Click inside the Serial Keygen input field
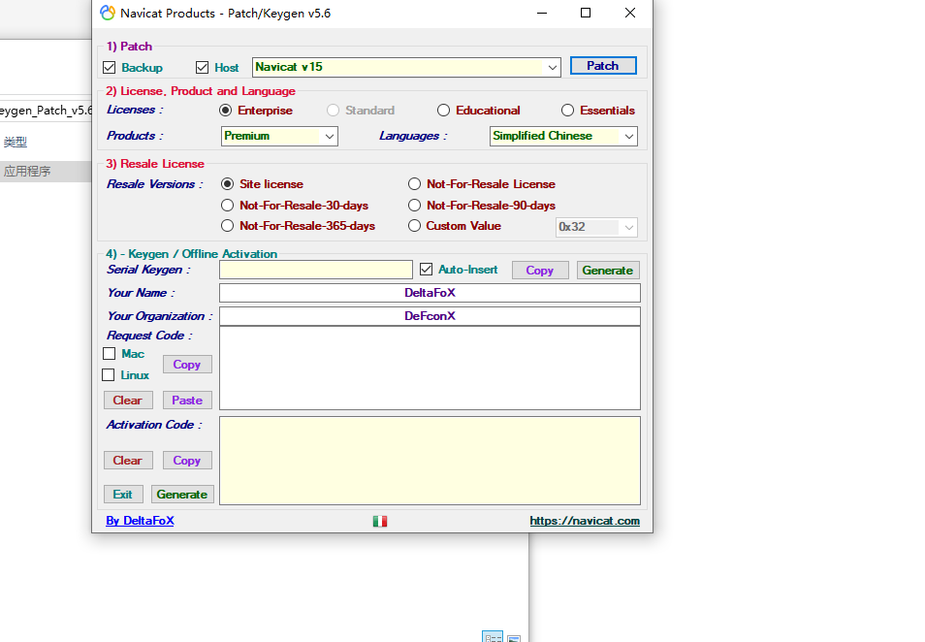 tap(315, 270)
